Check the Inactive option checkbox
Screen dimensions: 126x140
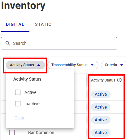[x=18, y=104]
